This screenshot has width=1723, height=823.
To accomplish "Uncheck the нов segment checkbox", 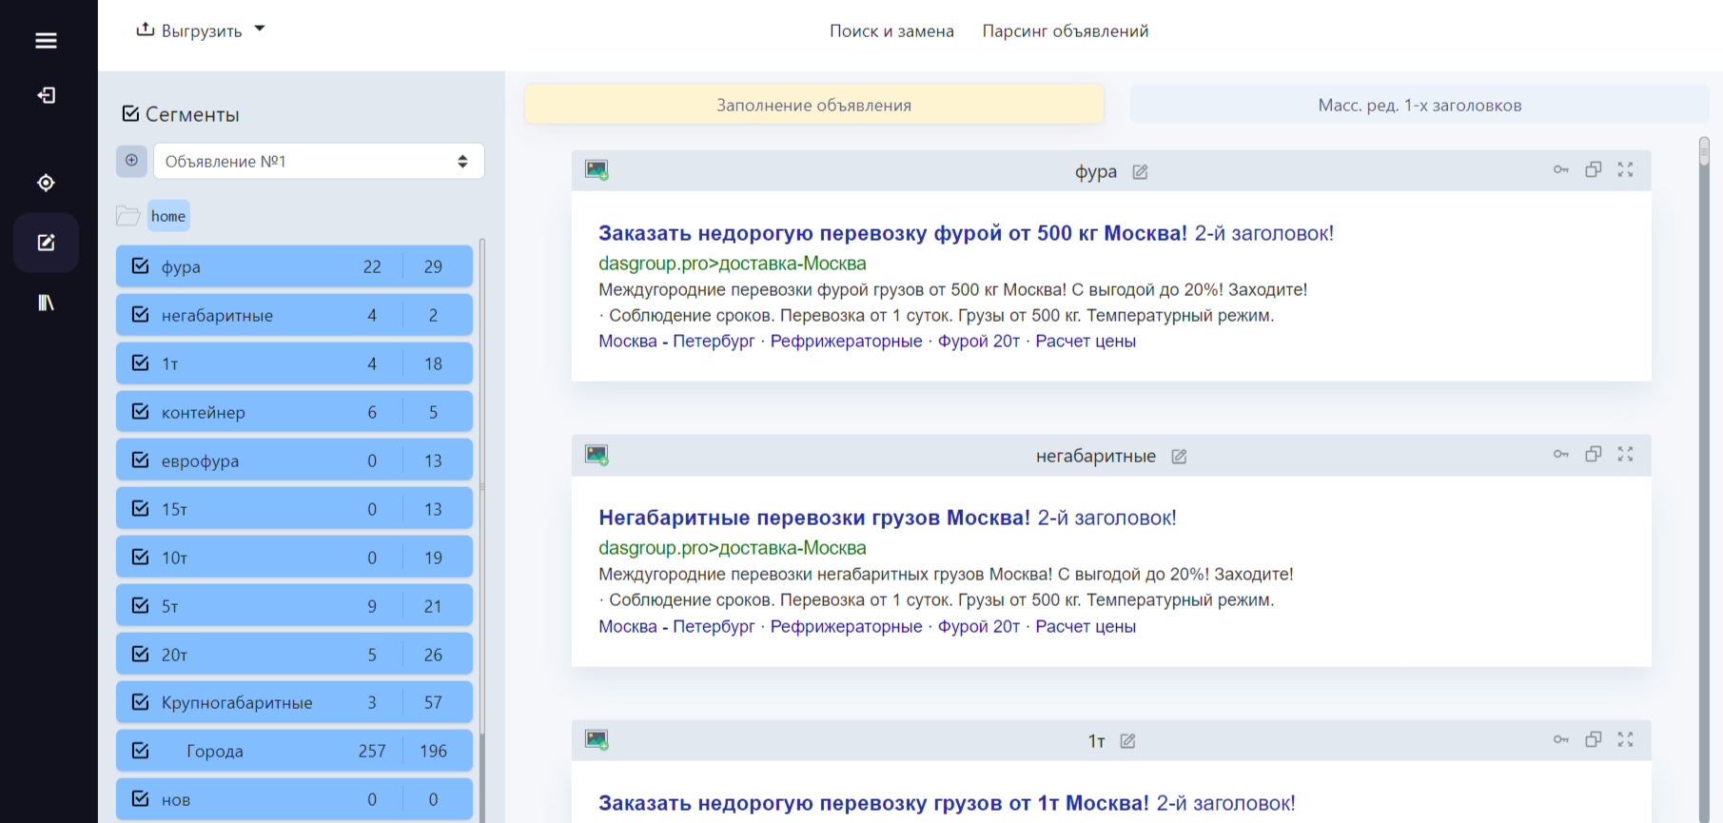I will (x=141, y=799).
